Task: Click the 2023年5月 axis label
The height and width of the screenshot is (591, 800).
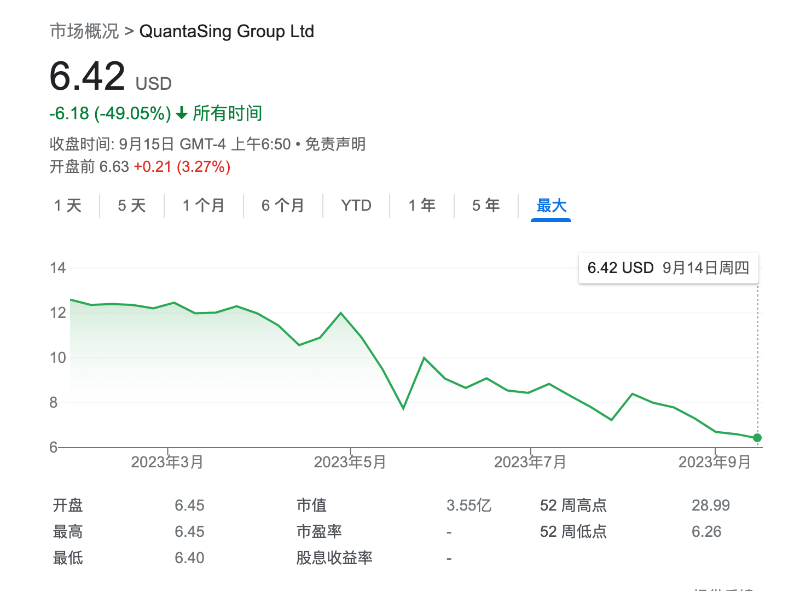Action: point(350,462)
